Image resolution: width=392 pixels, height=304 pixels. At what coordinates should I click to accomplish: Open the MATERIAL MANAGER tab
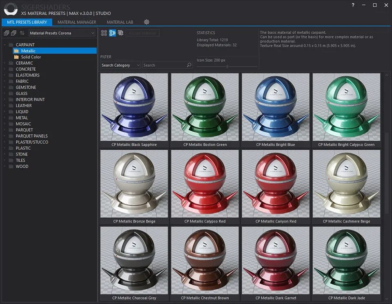click(77, 22)
